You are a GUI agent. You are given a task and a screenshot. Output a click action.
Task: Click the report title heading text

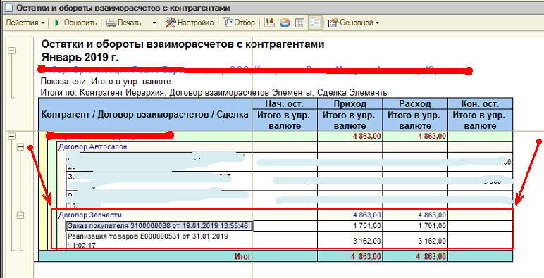pyautogui.click(x=183, y=44)
